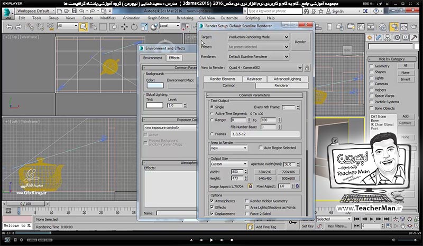
Task: Switch to Effects tab in Environment window
Action: click(174, 58)
